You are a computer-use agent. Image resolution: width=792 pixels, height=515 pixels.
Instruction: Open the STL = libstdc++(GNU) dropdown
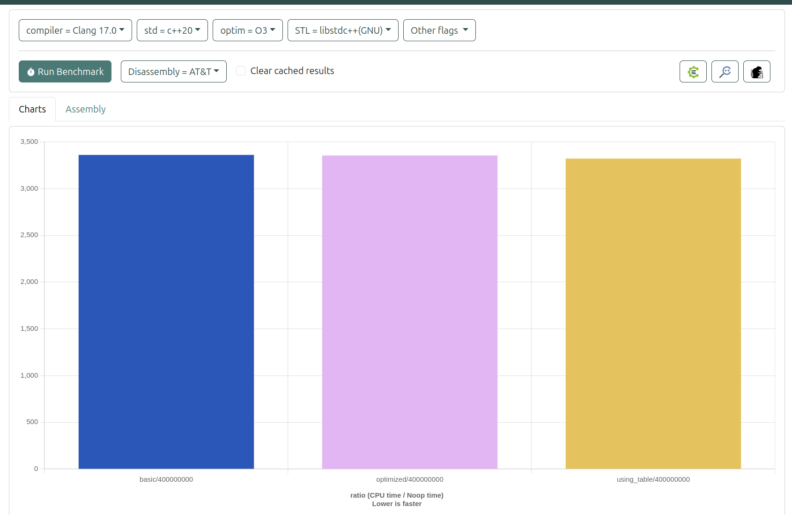[342, 30]
